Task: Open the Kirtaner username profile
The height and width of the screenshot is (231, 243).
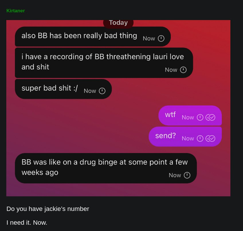Action: click(x=16, y=11)
